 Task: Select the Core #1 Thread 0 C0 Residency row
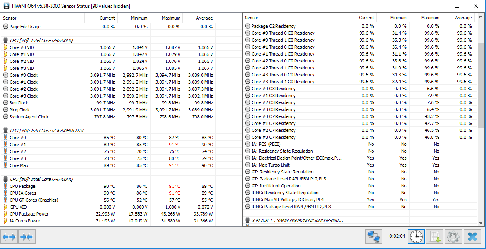359,47
